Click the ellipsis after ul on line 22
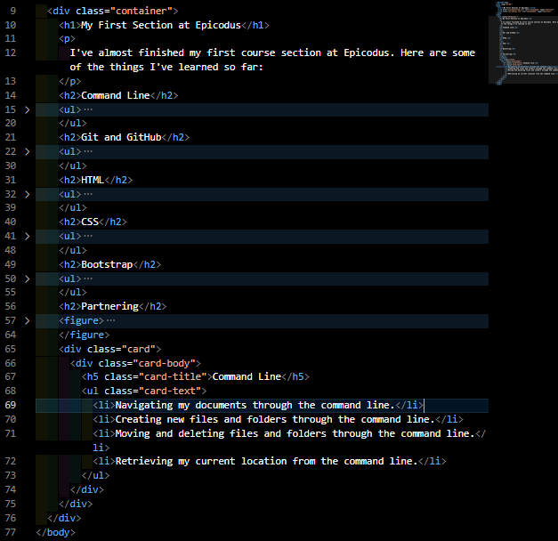 [x=87, y=151]
